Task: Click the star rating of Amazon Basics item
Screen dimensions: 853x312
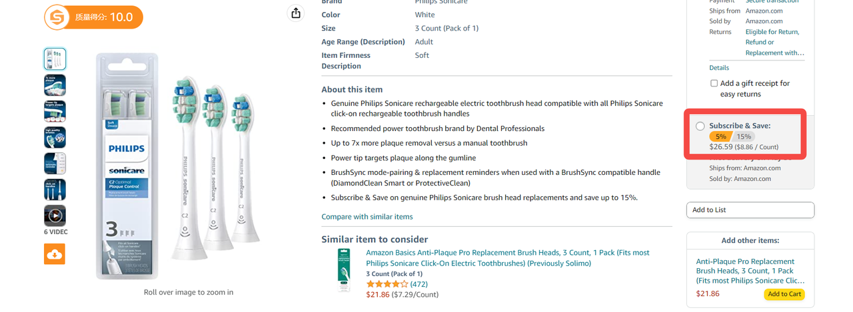Action: [387, 284]
